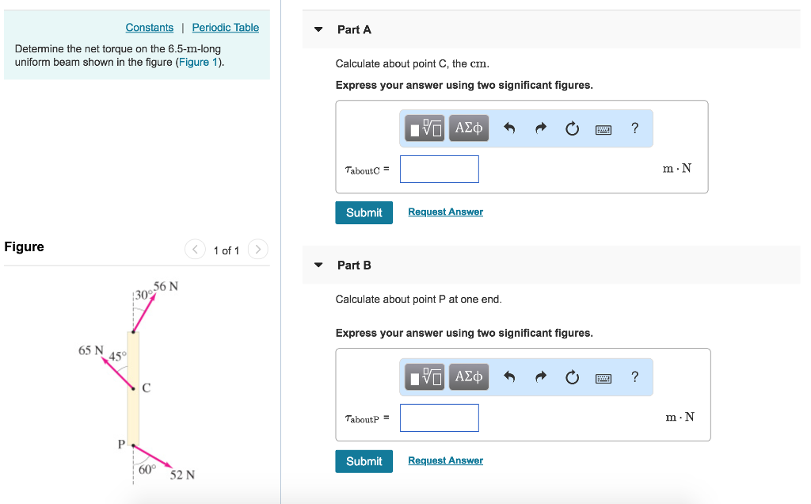Collapse the Part A section
Viewport: 811px width, 504px height.
[318, 29]
